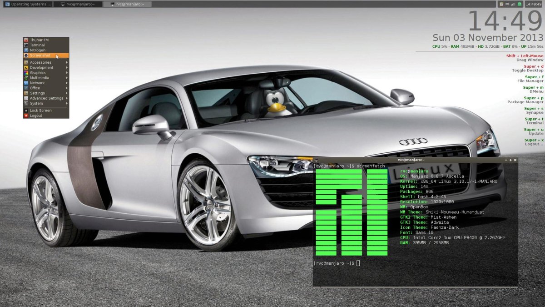
Task: Click the green ghost tray icon
Action: 520,4
